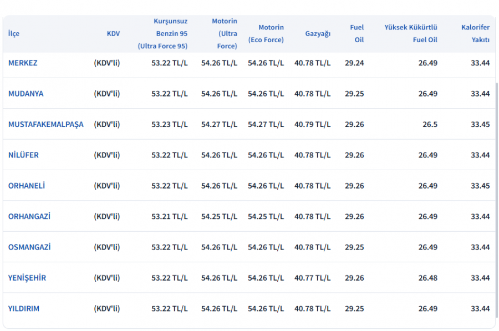Open MUSTAFAKEMALPAŞA district fuel prices
This screenshot has width=499, height=331.
coord(45,125)
